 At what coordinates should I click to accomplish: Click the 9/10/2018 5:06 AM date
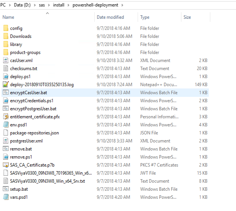click(x=115, y=36)
